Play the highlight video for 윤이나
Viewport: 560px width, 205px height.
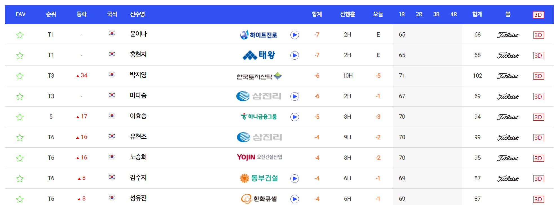[294, 35]
